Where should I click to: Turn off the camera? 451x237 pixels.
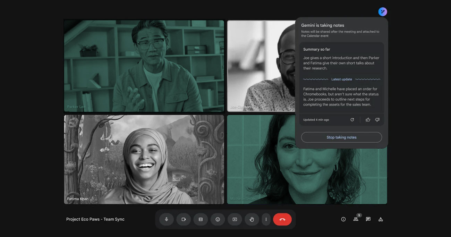184,219
